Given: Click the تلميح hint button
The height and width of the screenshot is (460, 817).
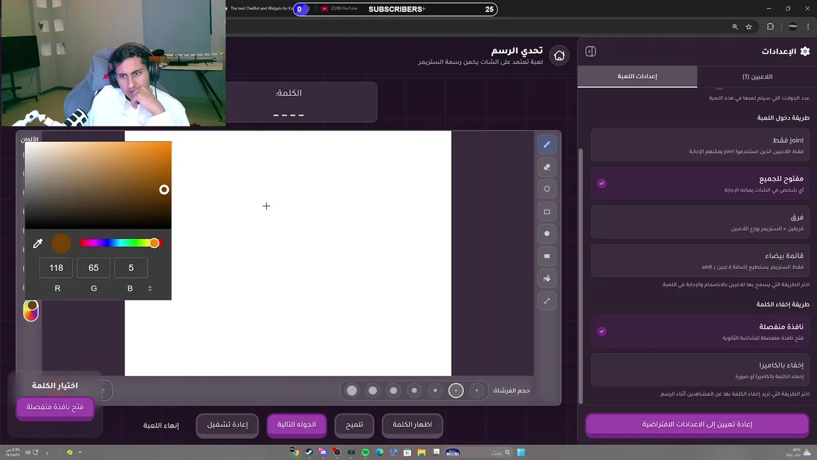Looking at the screenshot, I should click(x=354, y=424).
